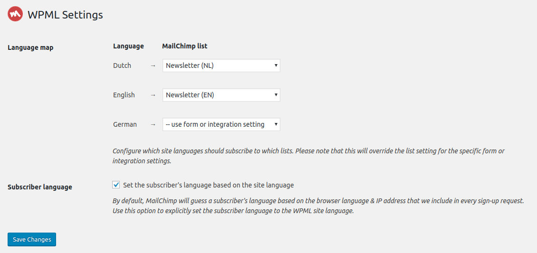Uncheck the subscriber language checkbox
Screen dimensions: 537x253
(116, 185)
